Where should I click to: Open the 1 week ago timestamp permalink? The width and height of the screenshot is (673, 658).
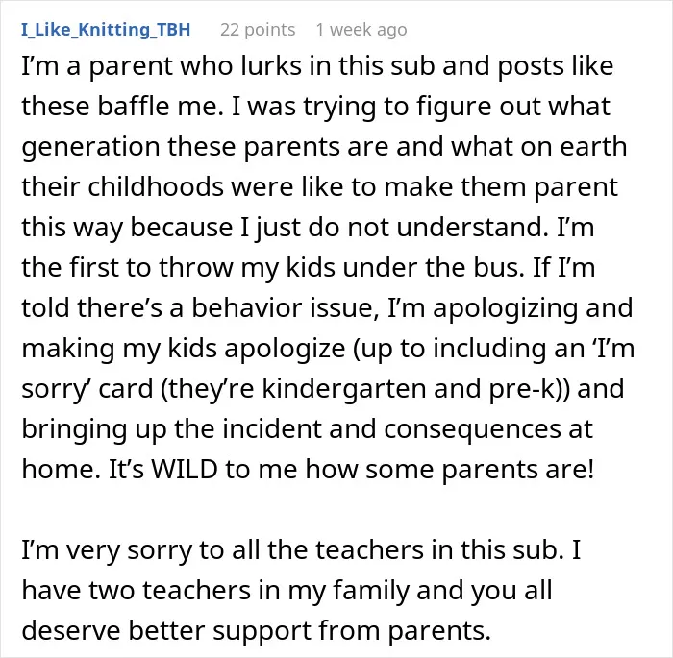tap(361, 30)
